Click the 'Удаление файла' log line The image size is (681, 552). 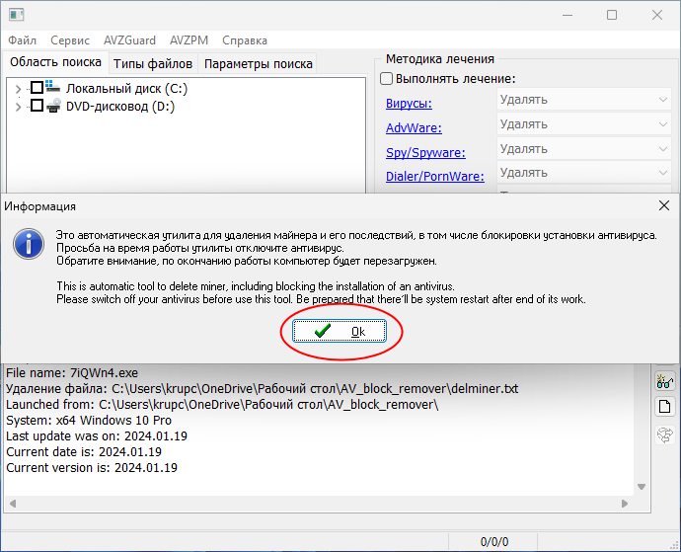(x=262, y=389)
